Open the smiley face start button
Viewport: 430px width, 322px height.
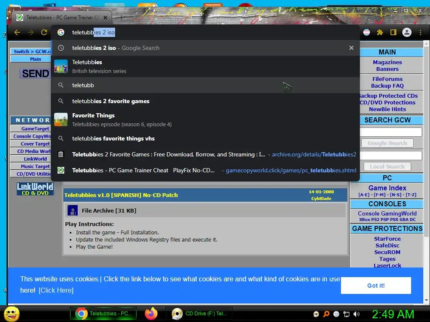(x=11, y=314)
